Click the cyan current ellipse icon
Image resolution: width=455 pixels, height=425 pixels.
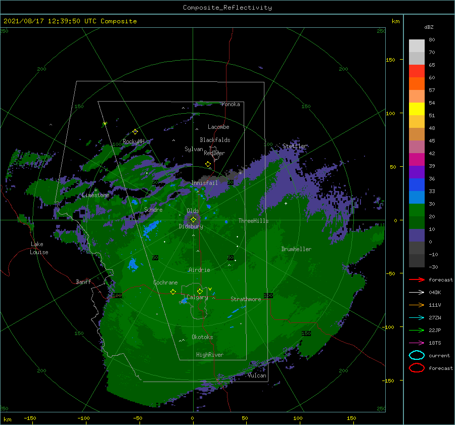pos(417,355)
